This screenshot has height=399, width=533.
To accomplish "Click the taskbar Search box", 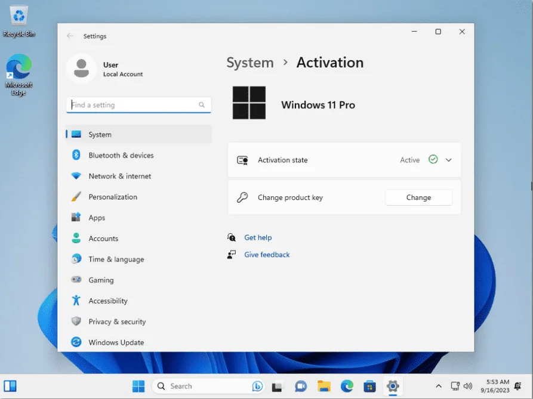I will [x=208, y=386].
